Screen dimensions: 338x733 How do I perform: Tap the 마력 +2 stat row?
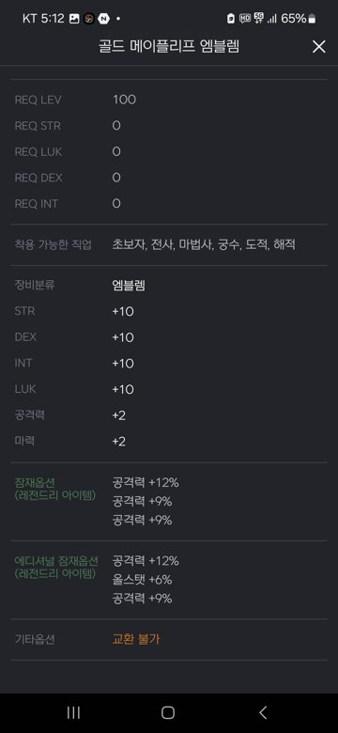[169, 442]
